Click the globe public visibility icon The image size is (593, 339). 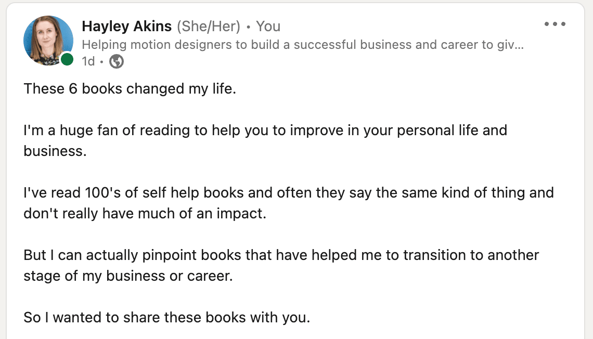pyautogui.click(x=117, y=61)
